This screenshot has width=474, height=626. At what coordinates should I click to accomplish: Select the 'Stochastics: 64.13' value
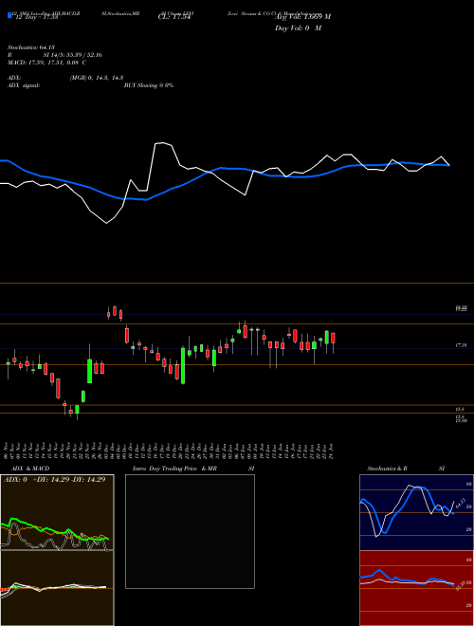[x=30, y=47]
